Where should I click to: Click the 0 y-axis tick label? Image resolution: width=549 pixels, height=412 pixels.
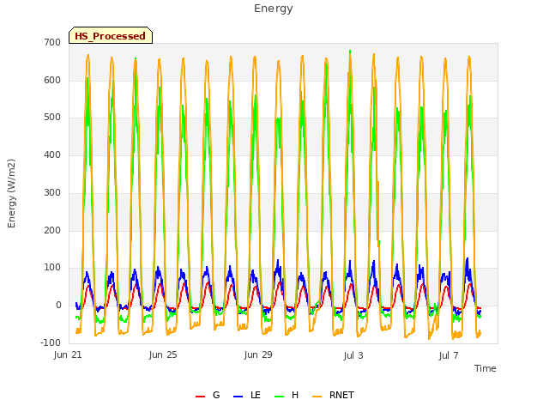pos(58,306)
